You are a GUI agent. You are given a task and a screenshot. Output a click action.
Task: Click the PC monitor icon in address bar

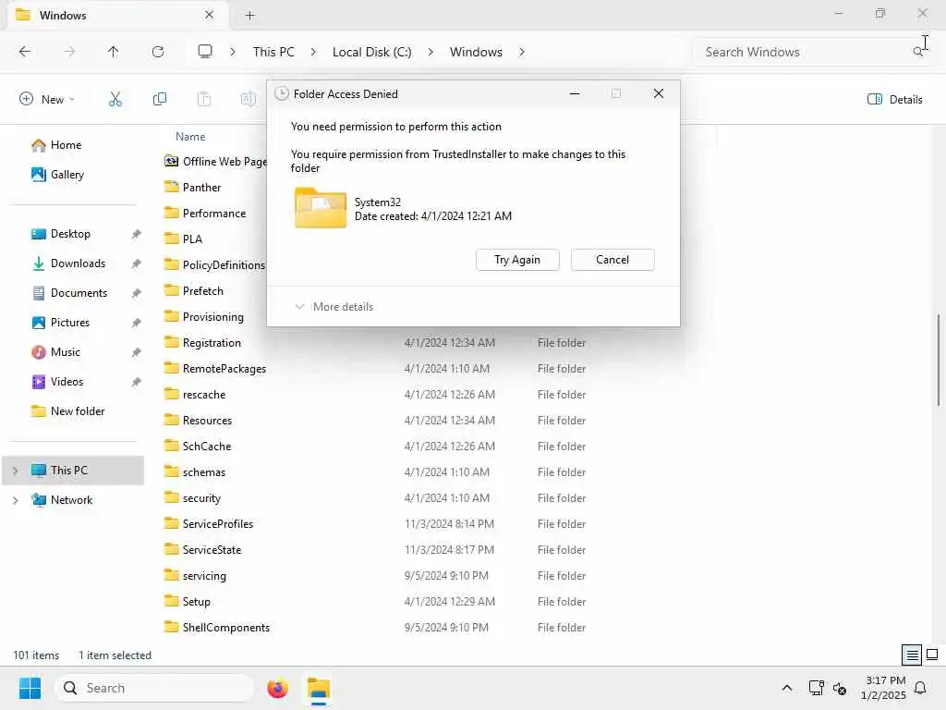(205, 52)
